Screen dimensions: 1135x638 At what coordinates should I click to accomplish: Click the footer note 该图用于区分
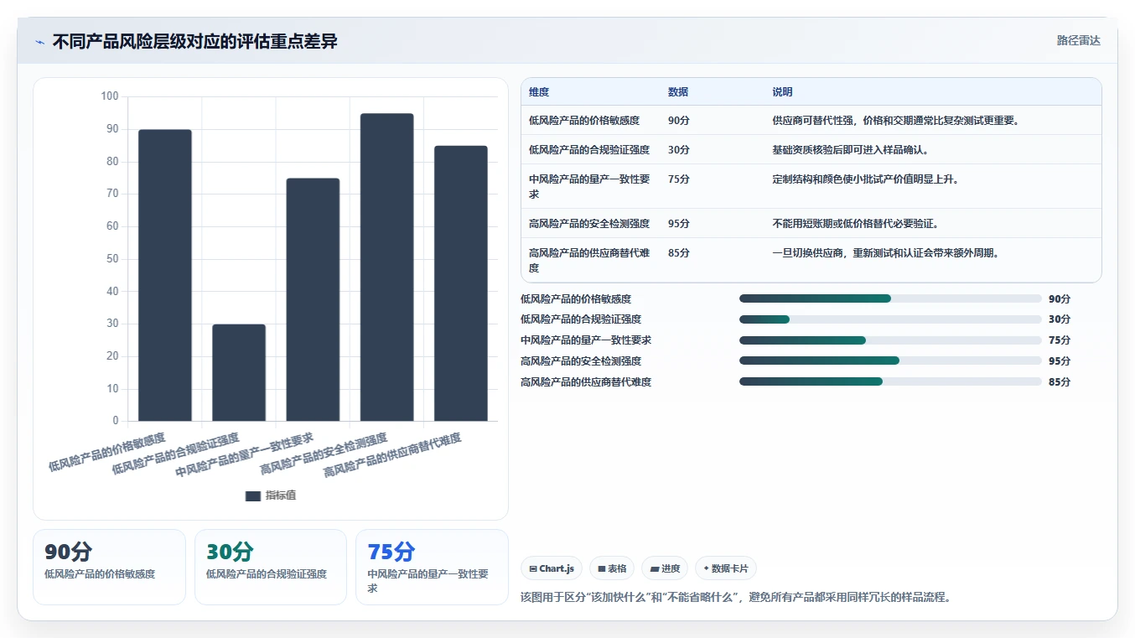point(736,598)
